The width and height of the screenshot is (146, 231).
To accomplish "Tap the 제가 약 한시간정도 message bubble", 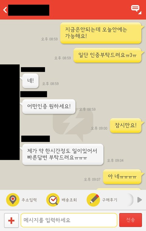I will tap(63, 154).
